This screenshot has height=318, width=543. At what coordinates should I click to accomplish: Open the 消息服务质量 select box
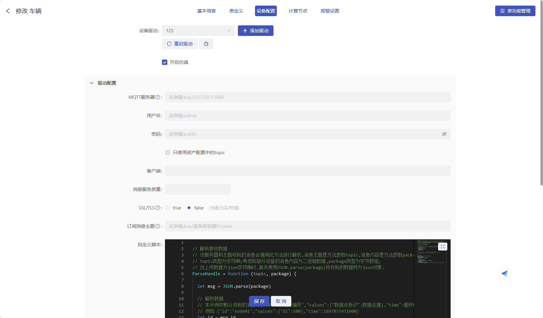point(198,189)
